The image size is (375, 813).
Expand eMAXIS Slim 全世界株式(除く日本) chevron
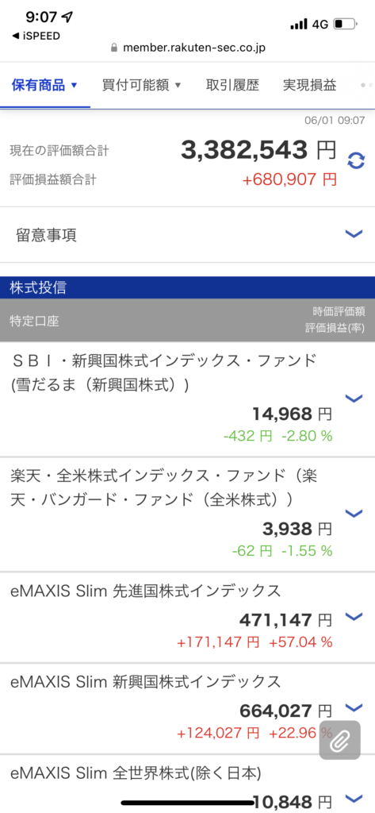coord(354,798)
